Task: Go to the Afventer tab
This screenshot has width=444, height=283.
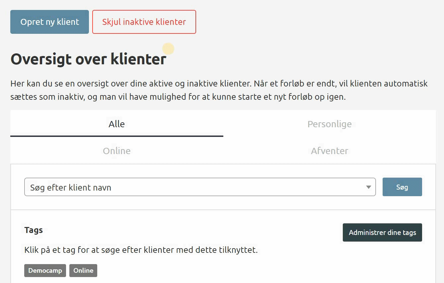Action: pos(329,151)
